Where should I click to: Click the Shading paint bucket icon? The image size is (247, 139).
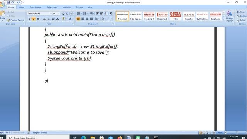(x=103, y=19)
